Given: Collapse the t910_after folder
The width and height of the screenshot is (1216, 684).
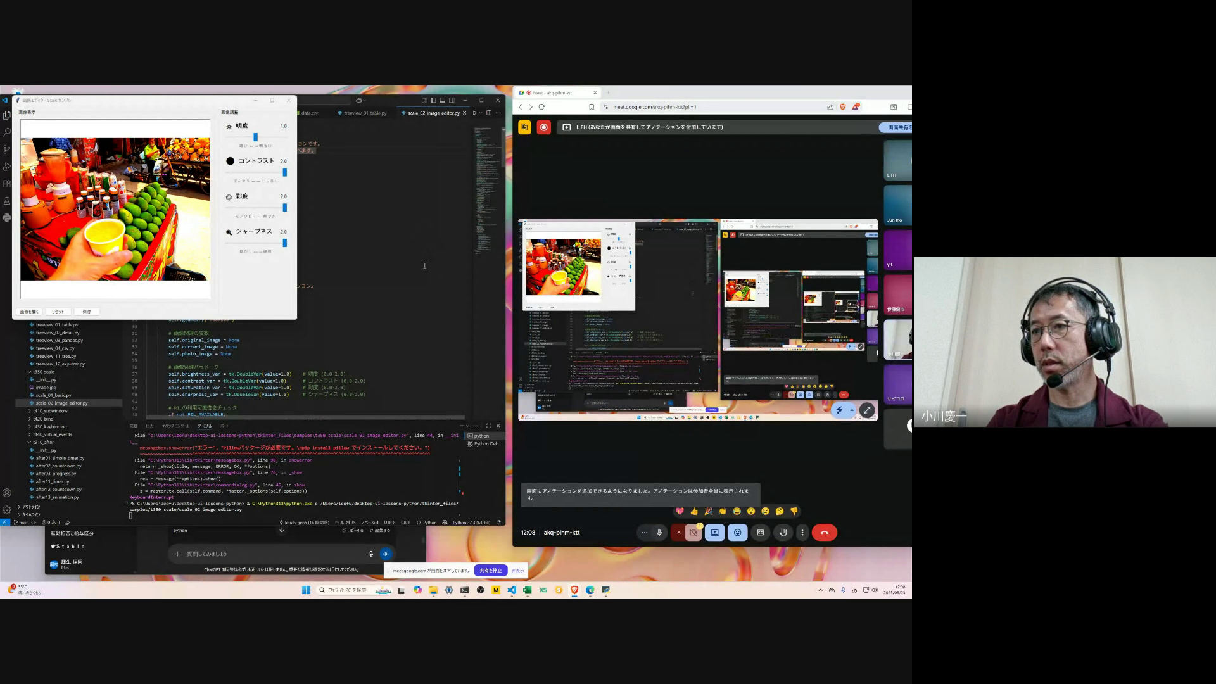Looking at the screenshot, I should [x=43, y=442].
